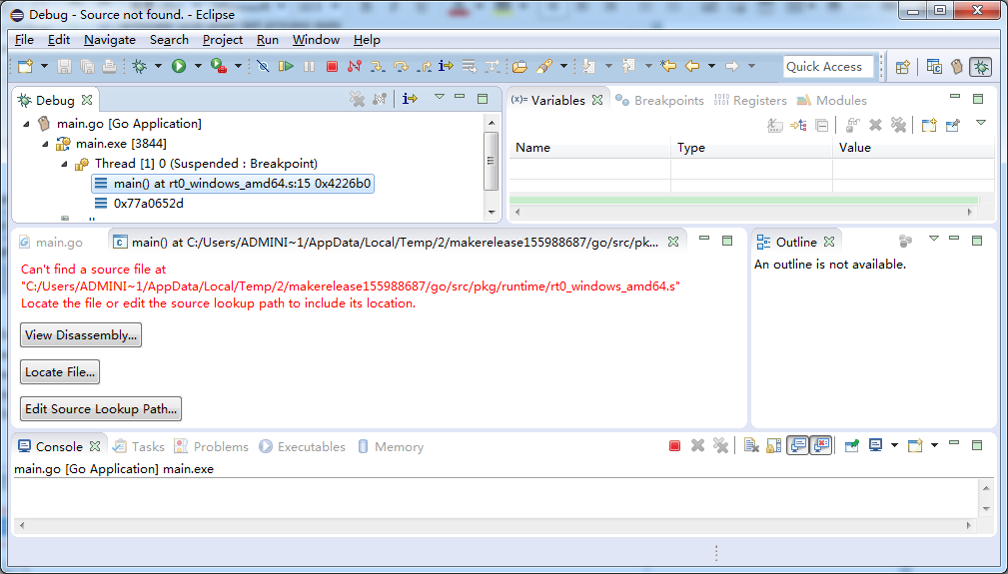Viewport: 1008px width, 574px height.
Task: Click the green Run button in toolbar
Action: (179, 66)
